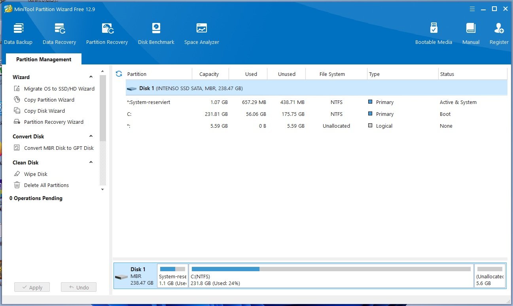Image resolution: width=513 pixels, height=306 pixels.
Task: Click the sidebar scroll-down arrow
Action: 103,189
